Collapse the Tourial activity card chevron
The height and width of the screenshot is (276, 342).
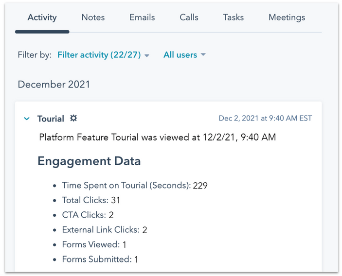pos(27,119)
